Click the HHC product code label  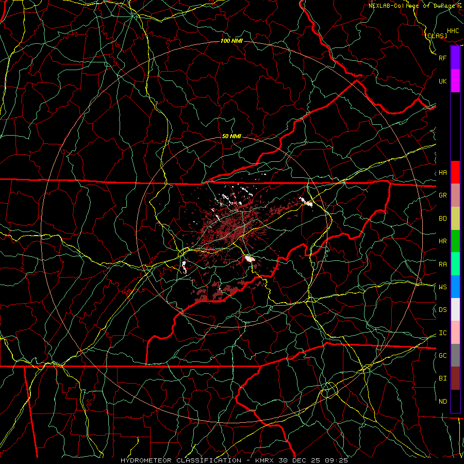[x=453, y=31]
